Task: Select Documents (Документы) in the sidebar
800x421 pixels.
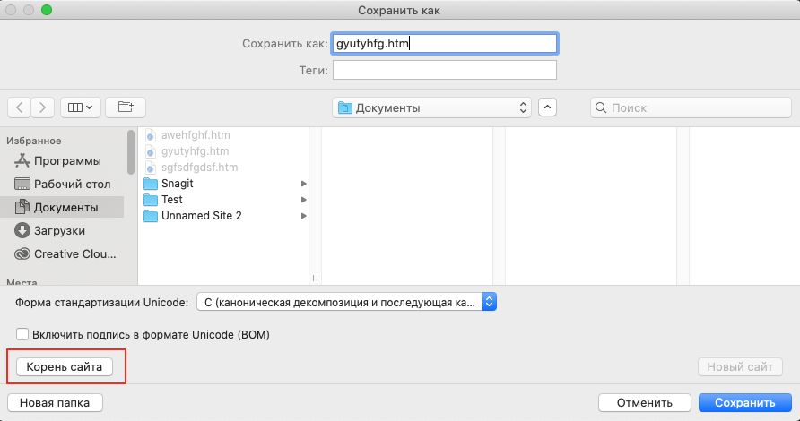Action: (65, 207)
